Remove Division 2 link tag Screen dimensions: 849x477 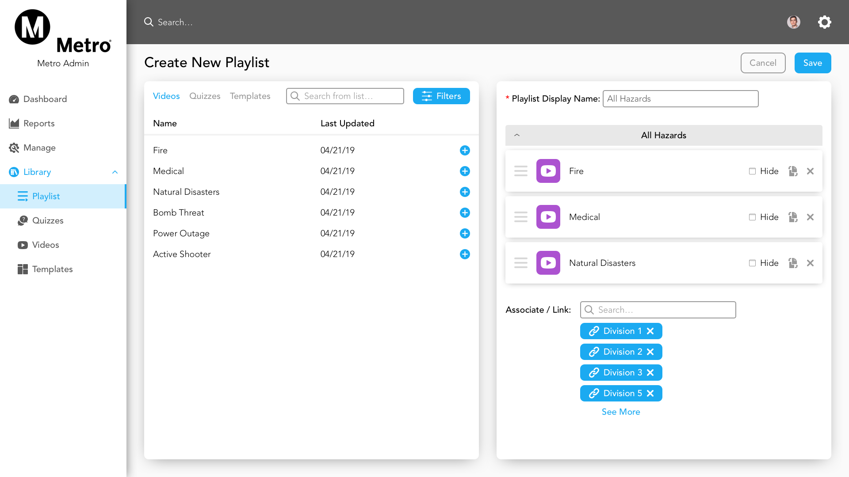point(650,352)
